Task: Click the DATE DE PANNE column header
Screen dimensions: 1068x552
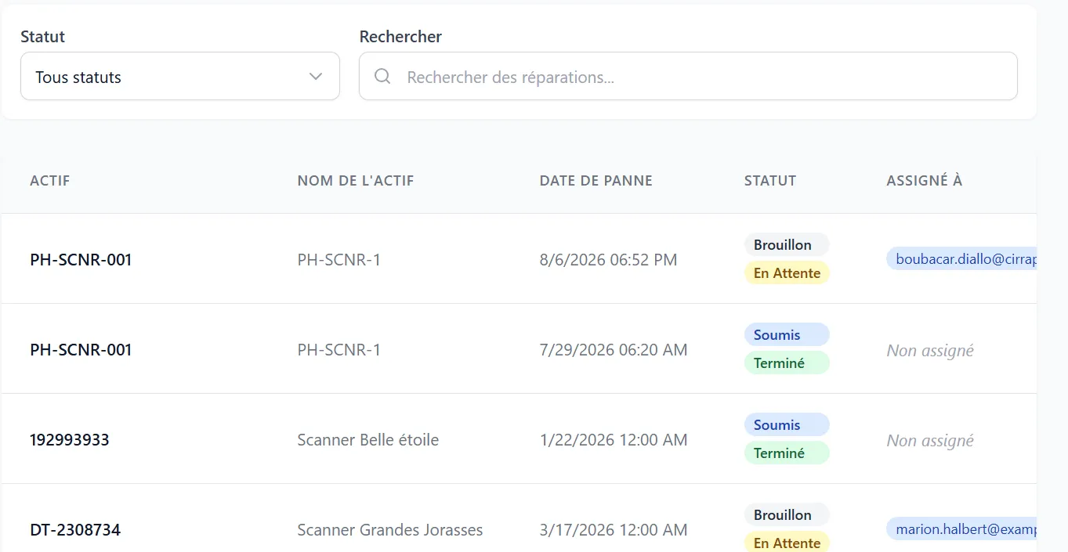Action: tap(596, 181)
